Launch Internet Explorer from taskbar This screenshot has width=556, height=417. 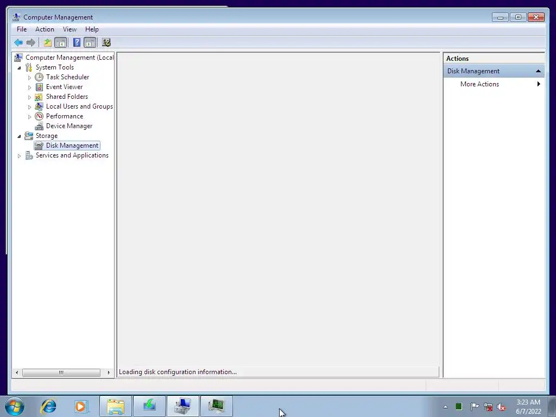click(x=48, y=406)
